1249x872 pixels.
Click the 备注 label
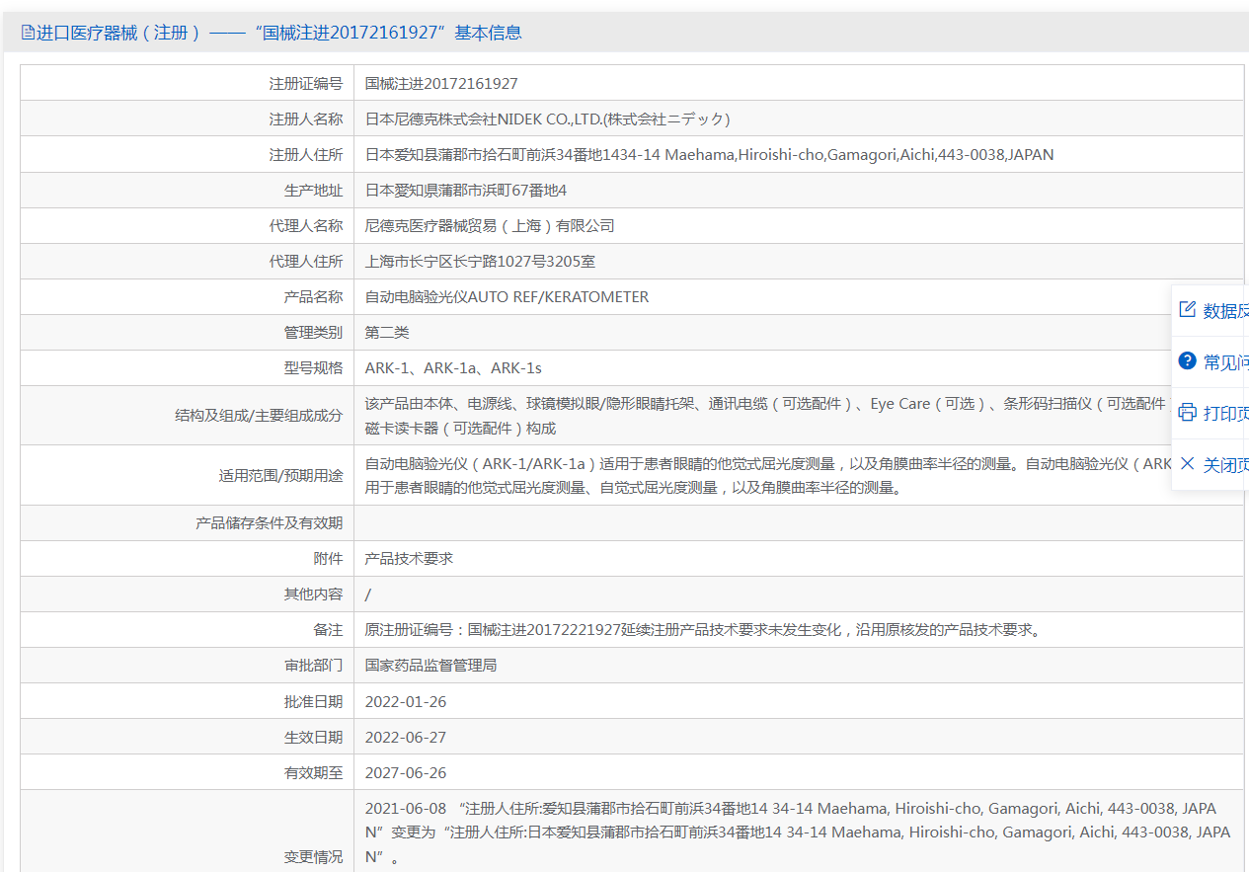click(x=329, y=629)
